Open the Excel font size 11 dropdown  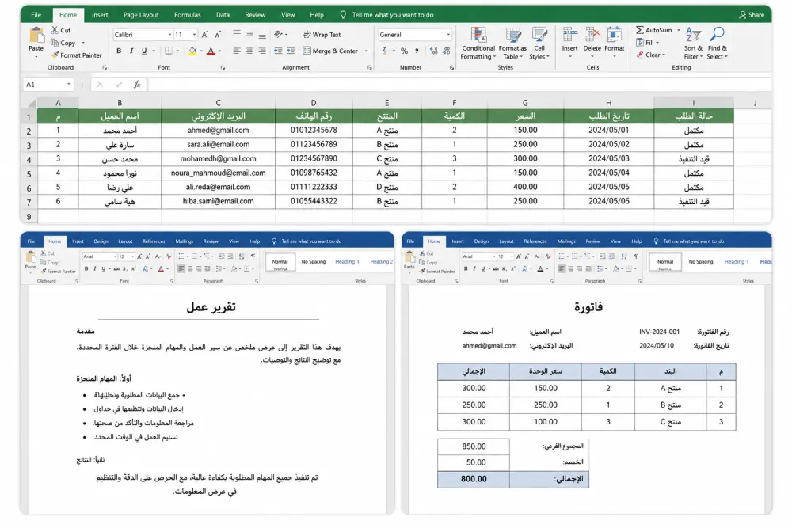[x=195, y=35]
